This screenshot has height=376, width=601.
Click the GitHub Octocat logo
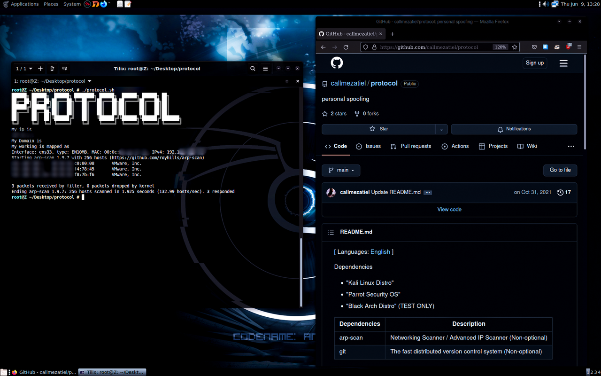pyautogui.click(x=337, y=63)
